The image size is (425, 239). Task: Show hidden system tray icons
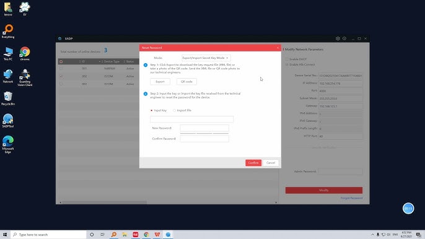click(373, 235)
